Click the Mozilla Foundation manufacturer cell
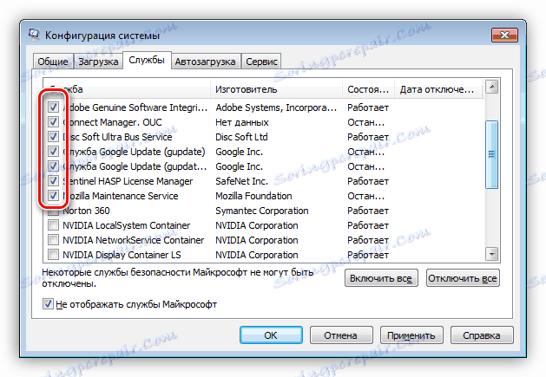 point(253,196)
